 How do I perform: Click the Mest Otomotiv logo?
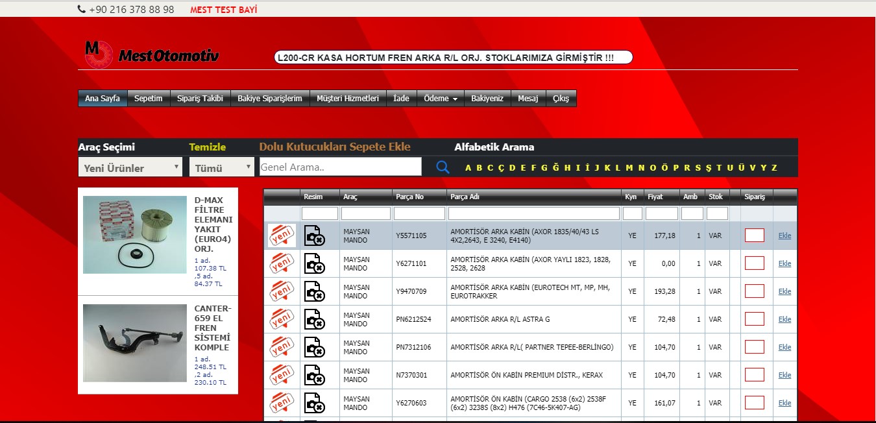click(152, 54)
